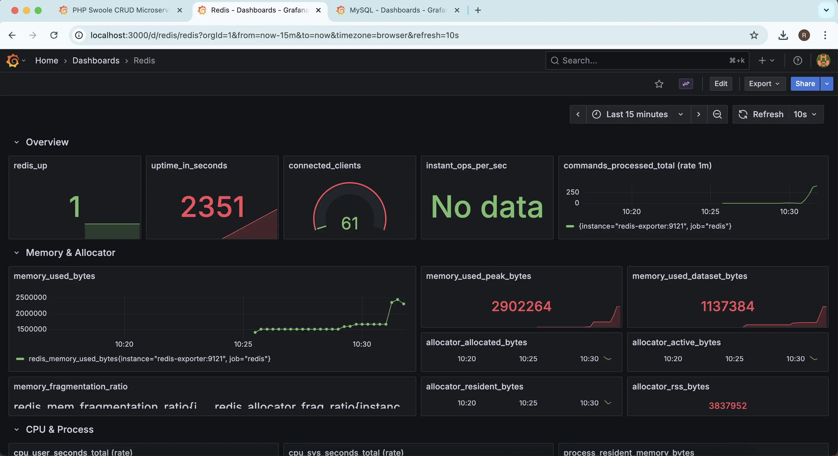Open the Grafana user profile avatar
This screenshot has height=456, width=838.
(823, 60)
